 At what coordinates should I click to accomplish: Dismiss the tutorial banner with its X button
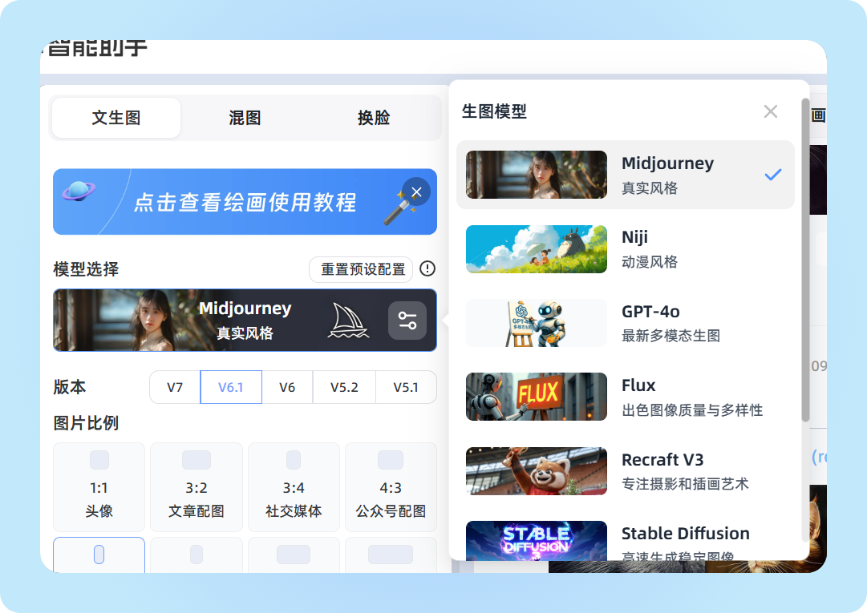(x=416, y=192)
